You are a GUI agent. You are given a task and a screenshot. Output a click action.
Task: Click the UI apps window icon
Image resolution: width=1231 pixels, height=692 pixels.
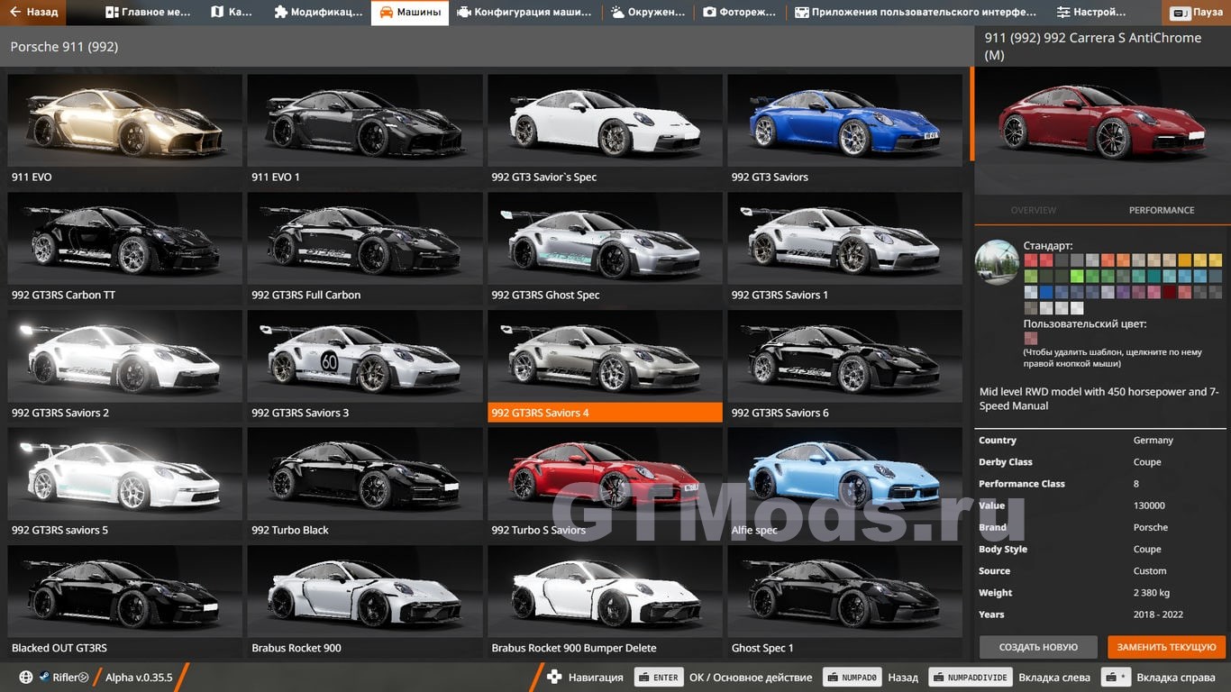[x=801, y=13]
